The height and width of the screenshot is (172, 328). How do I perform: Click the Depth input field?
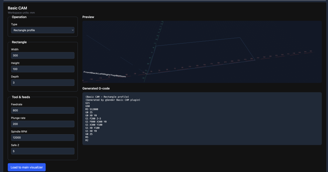click(x=43, y=83)
